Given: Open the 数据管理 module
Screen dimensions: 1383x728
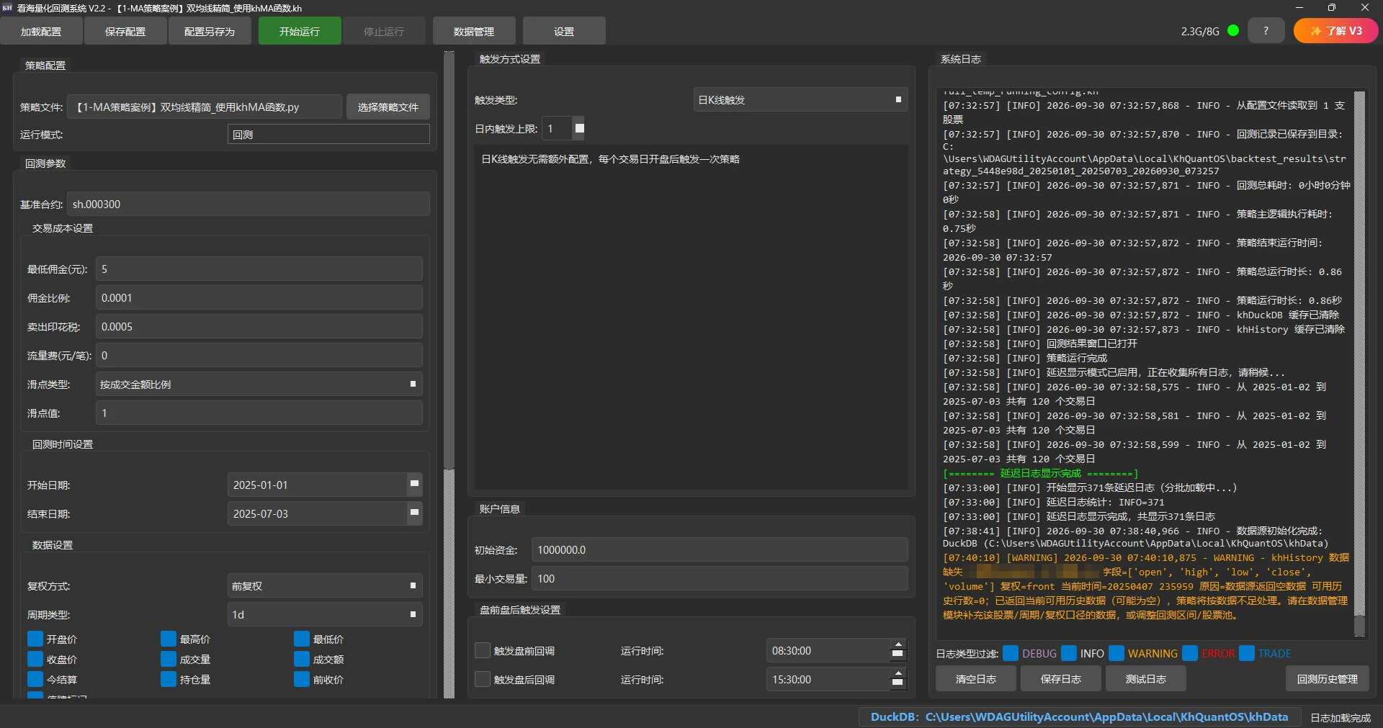Looking at the screenshot, I should click(474, 32).
